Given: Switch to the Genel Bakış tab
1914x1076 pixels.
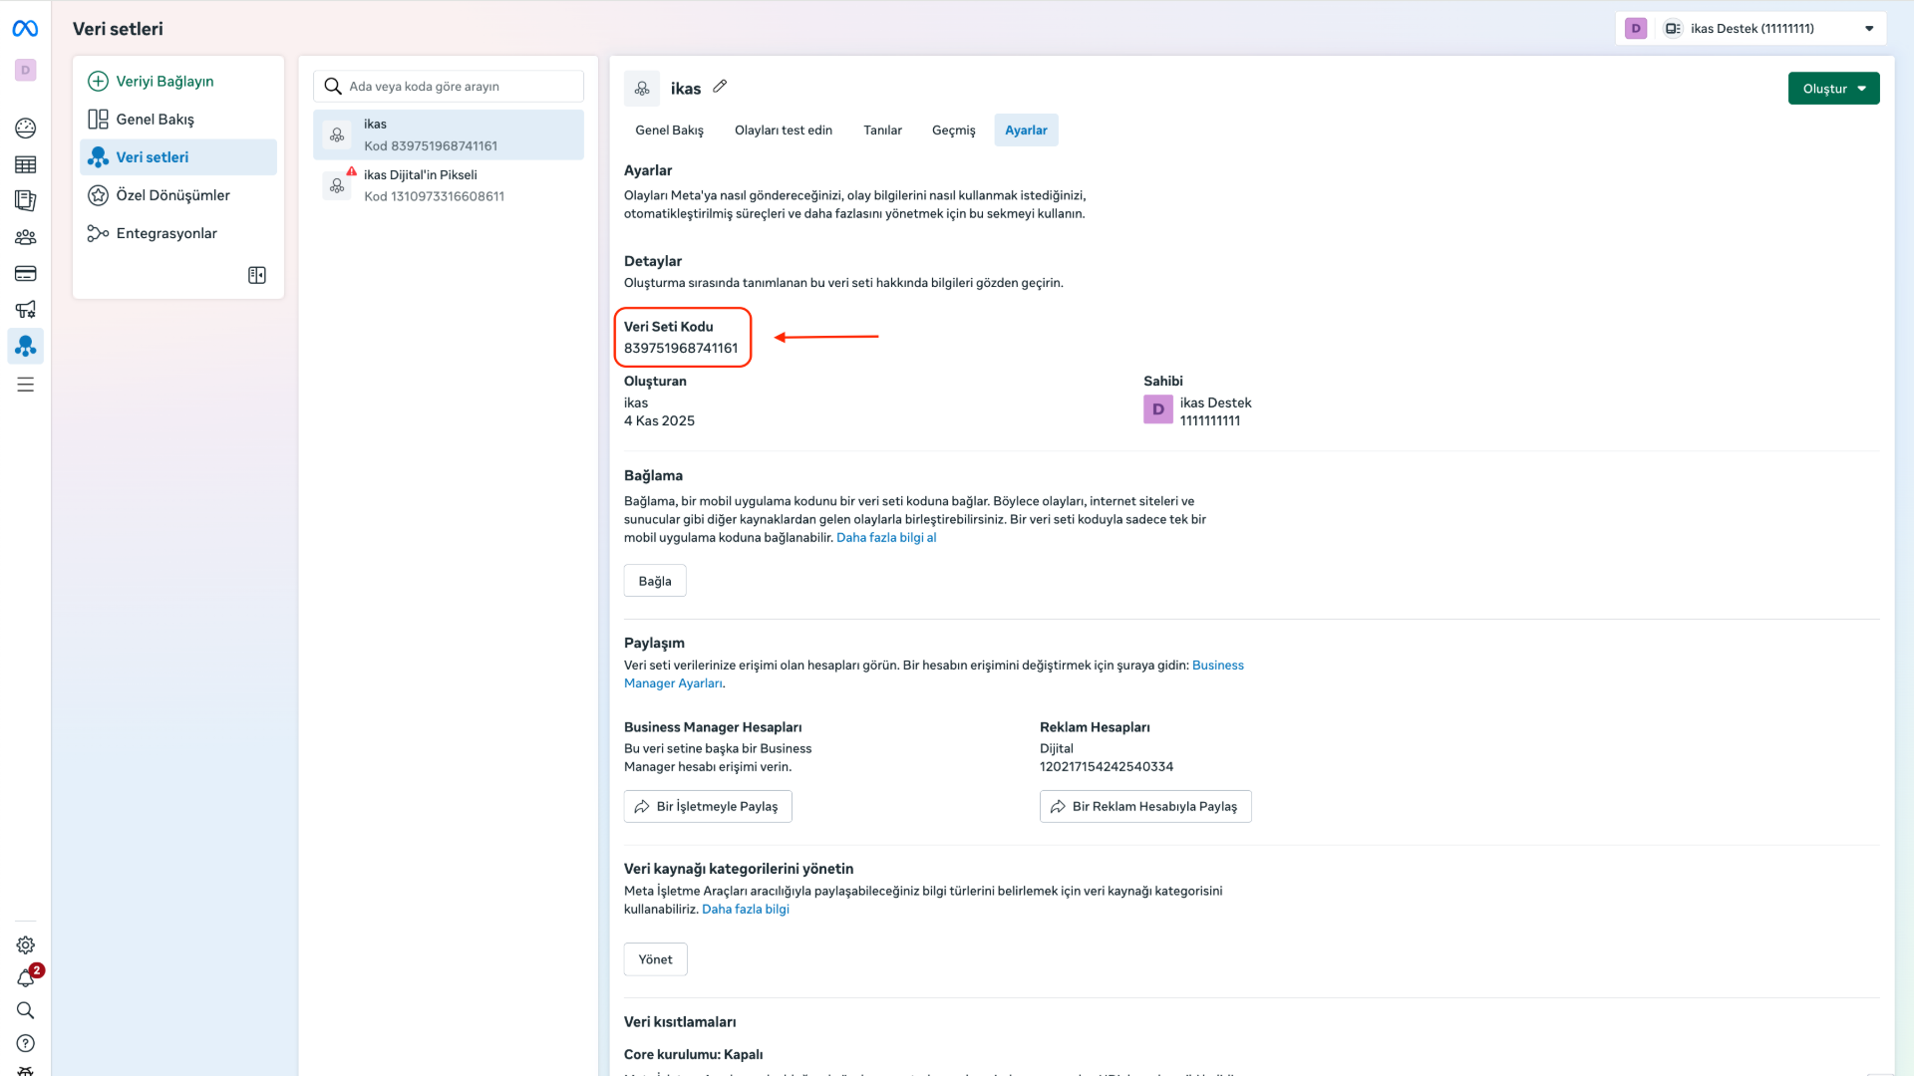Looking at the screenshot, I should [x=669, y=131].
